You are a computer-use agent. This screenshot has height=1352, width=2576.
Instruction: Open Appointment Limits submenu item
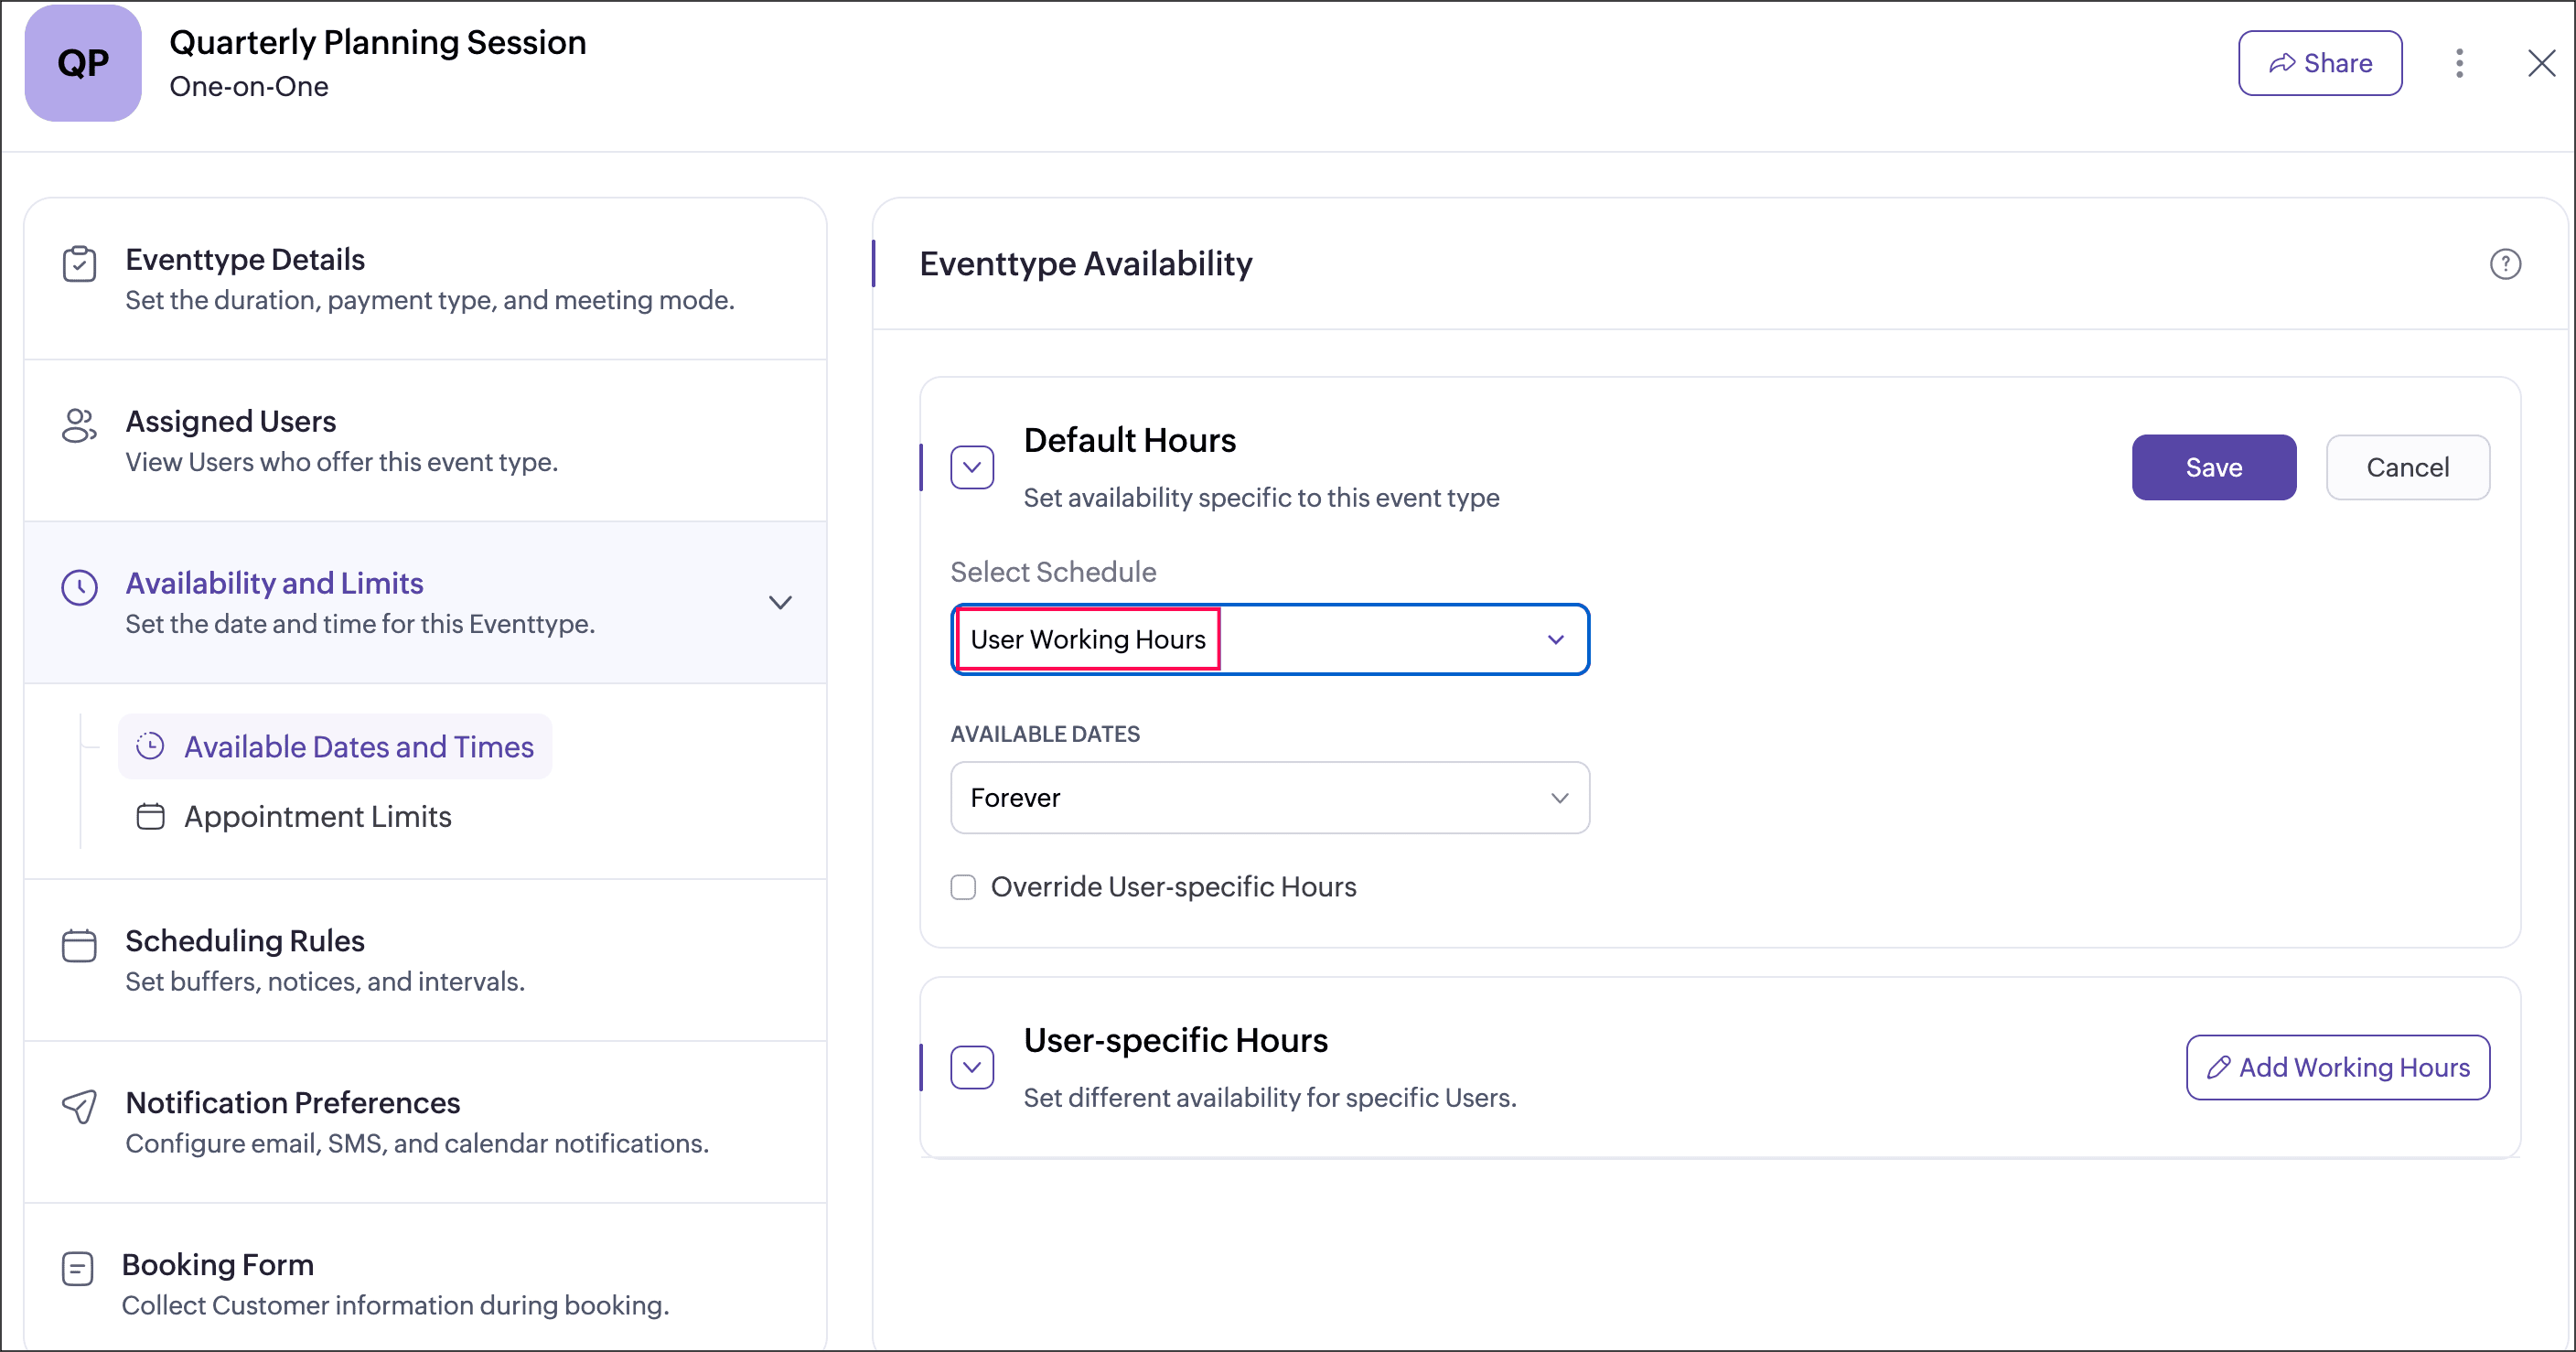tap(317, 816)
